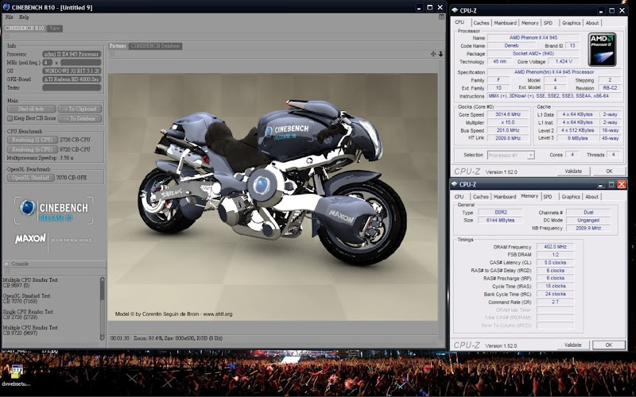Click the picture viewer move arrows icon
The height and width of the screenshot is (397, 636).
(x=432, y=54)
